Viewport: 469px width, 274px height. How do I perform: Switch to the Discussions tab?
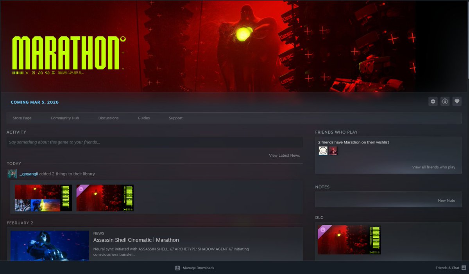108,118
